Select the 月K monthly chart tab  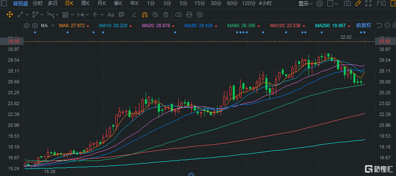click(102, 3)
